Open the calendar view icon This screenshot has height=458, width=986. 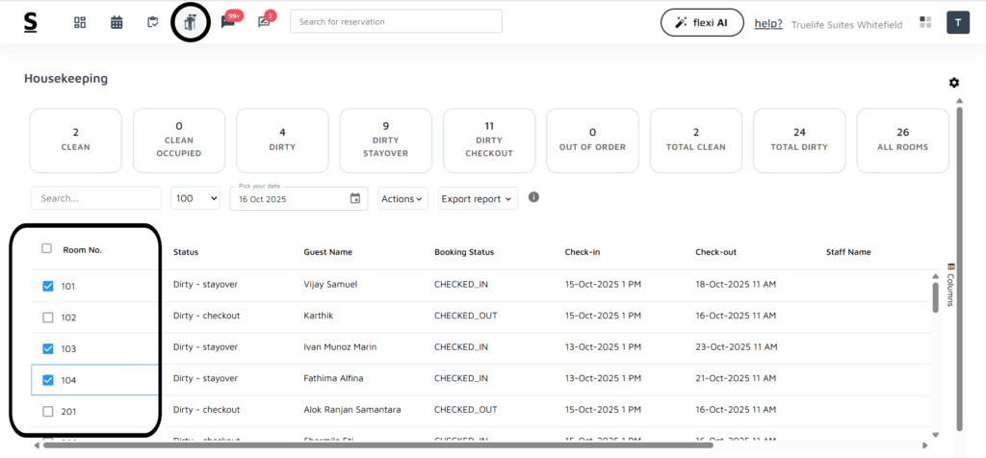(x=117, y=22)
